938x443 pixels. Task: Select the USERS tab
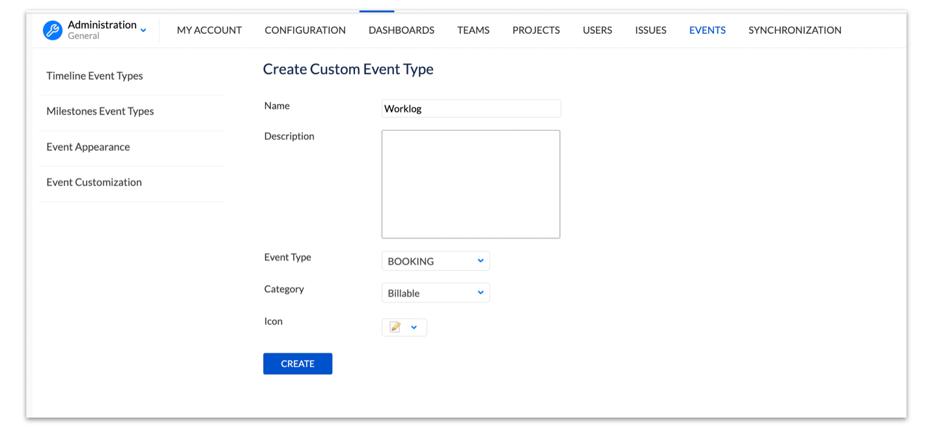pos(597,30)
